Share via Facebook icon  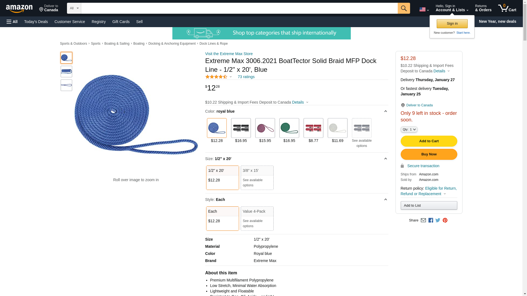tap(430, 220)
